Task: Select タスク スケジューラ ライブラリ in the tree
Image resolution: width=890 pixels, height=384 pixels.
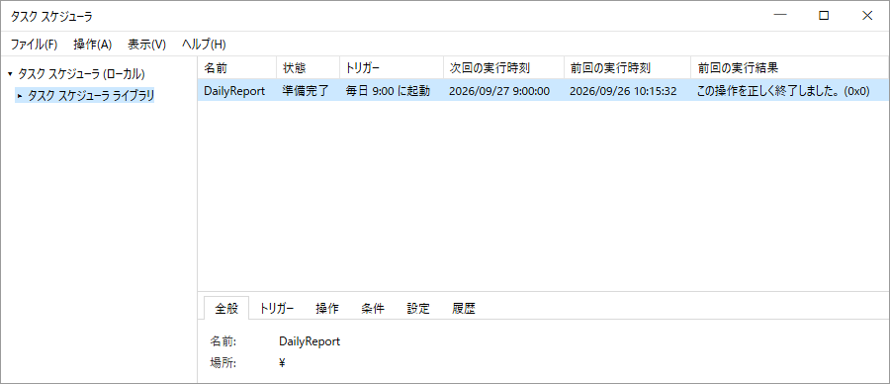Action: pyautogui.click(x=91, y=96)
